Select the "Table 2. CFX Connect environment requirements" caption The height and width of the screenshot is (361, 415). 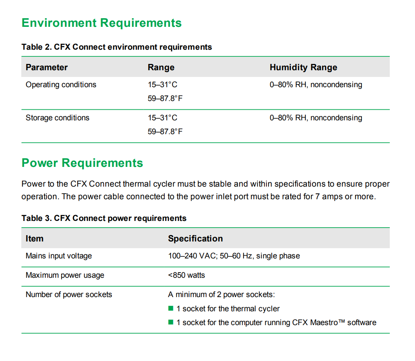[117, 47]
